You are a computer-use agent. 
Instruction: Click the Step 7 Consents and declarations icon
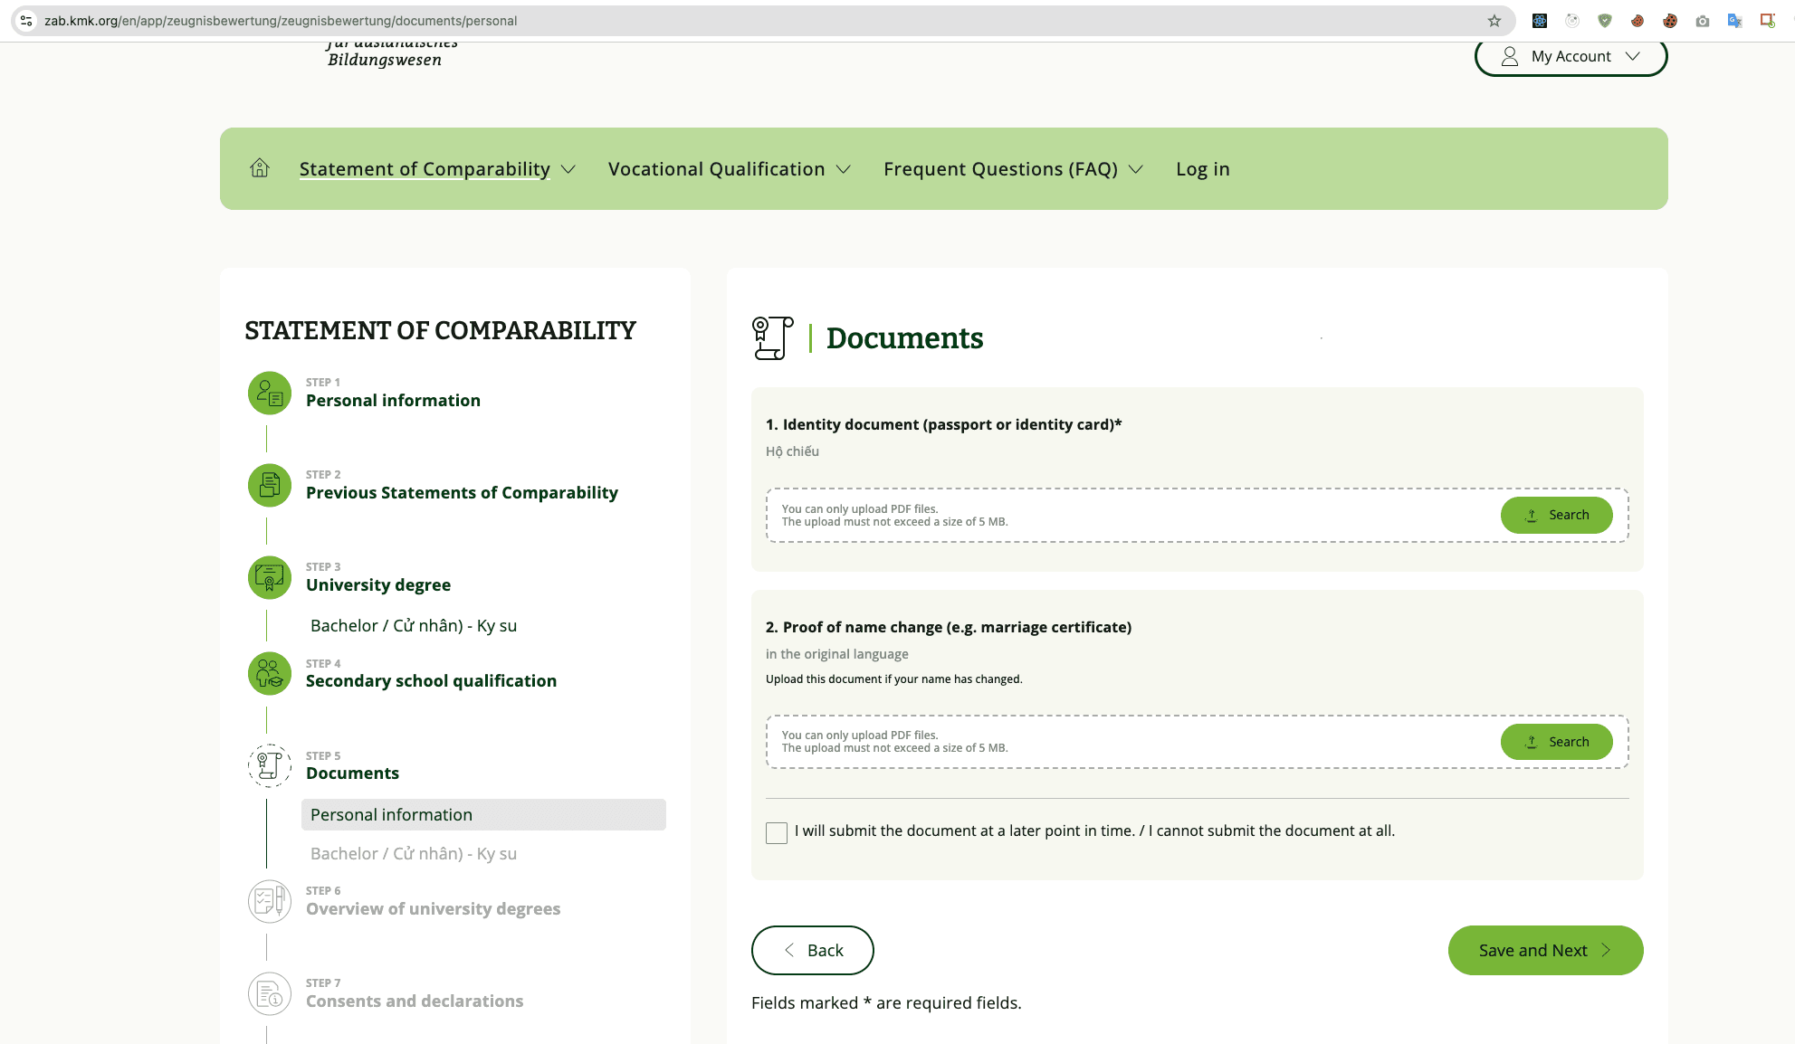pos(268,993)
